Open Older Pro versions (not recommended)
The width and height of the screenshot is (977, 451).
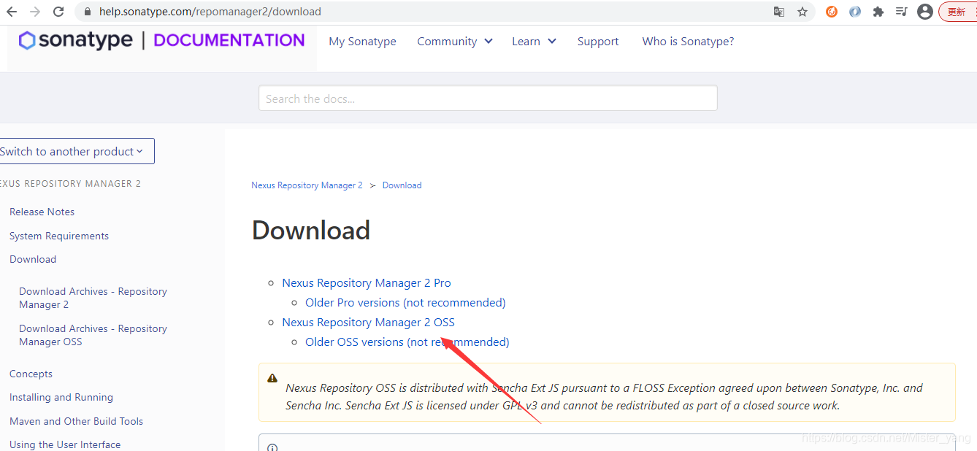(405, 302)
